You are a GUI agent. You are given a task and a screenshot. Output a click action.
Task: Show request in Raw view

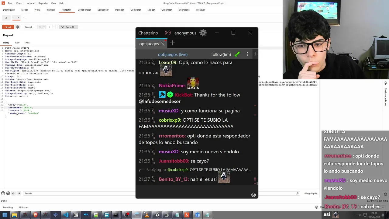click(17, 43)
